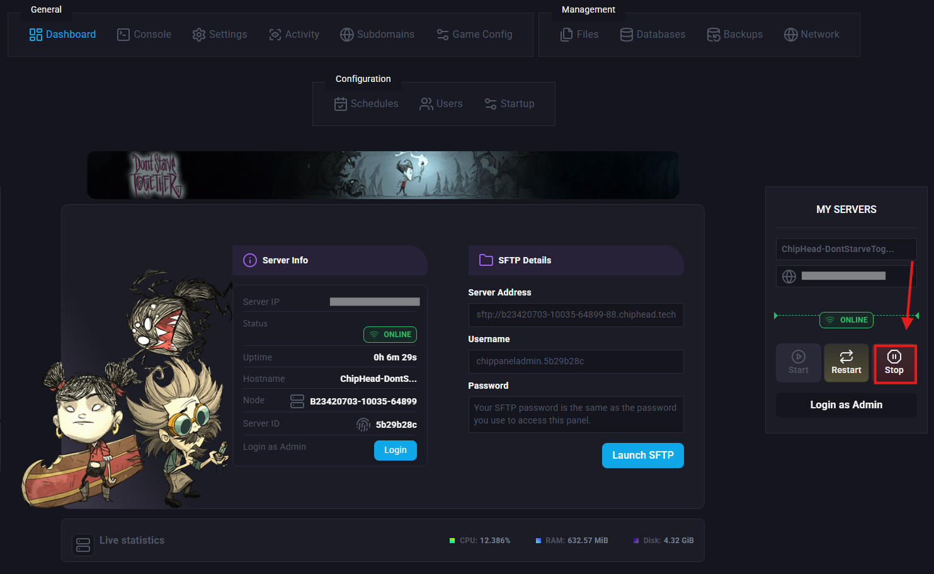Click the Live statistics heading
Image resolution: width=934 pixels, height=574 pixels.
click(132, 541)
